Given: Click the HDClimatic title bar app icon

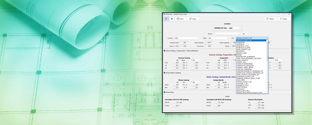Looking at the screenshot, I should (x=164, y=14).
